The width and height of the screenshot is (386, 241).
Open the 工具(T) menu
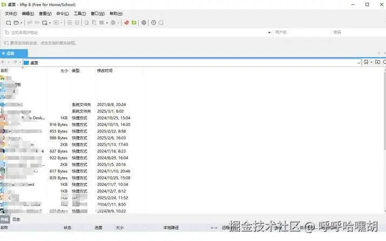pyautogui.click(x=80, y=14)
